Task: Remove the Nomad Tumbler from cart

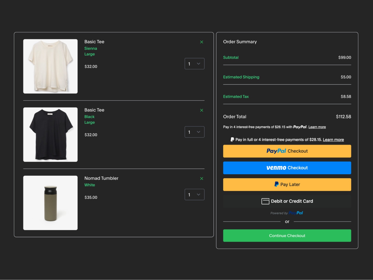Action: pyautogui.click(x=202, y=178)
